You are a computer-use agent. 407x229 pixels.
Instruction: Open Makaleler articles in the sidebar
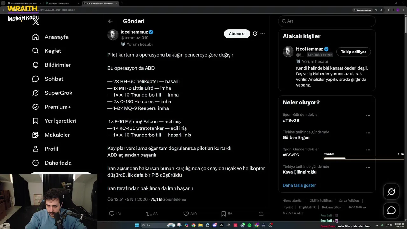[51, 135]
